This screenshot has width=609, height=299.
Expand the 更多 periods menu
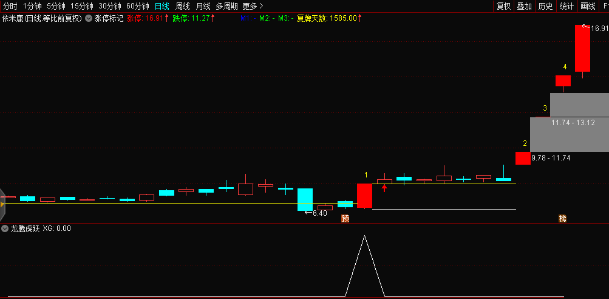coord(253,6)
